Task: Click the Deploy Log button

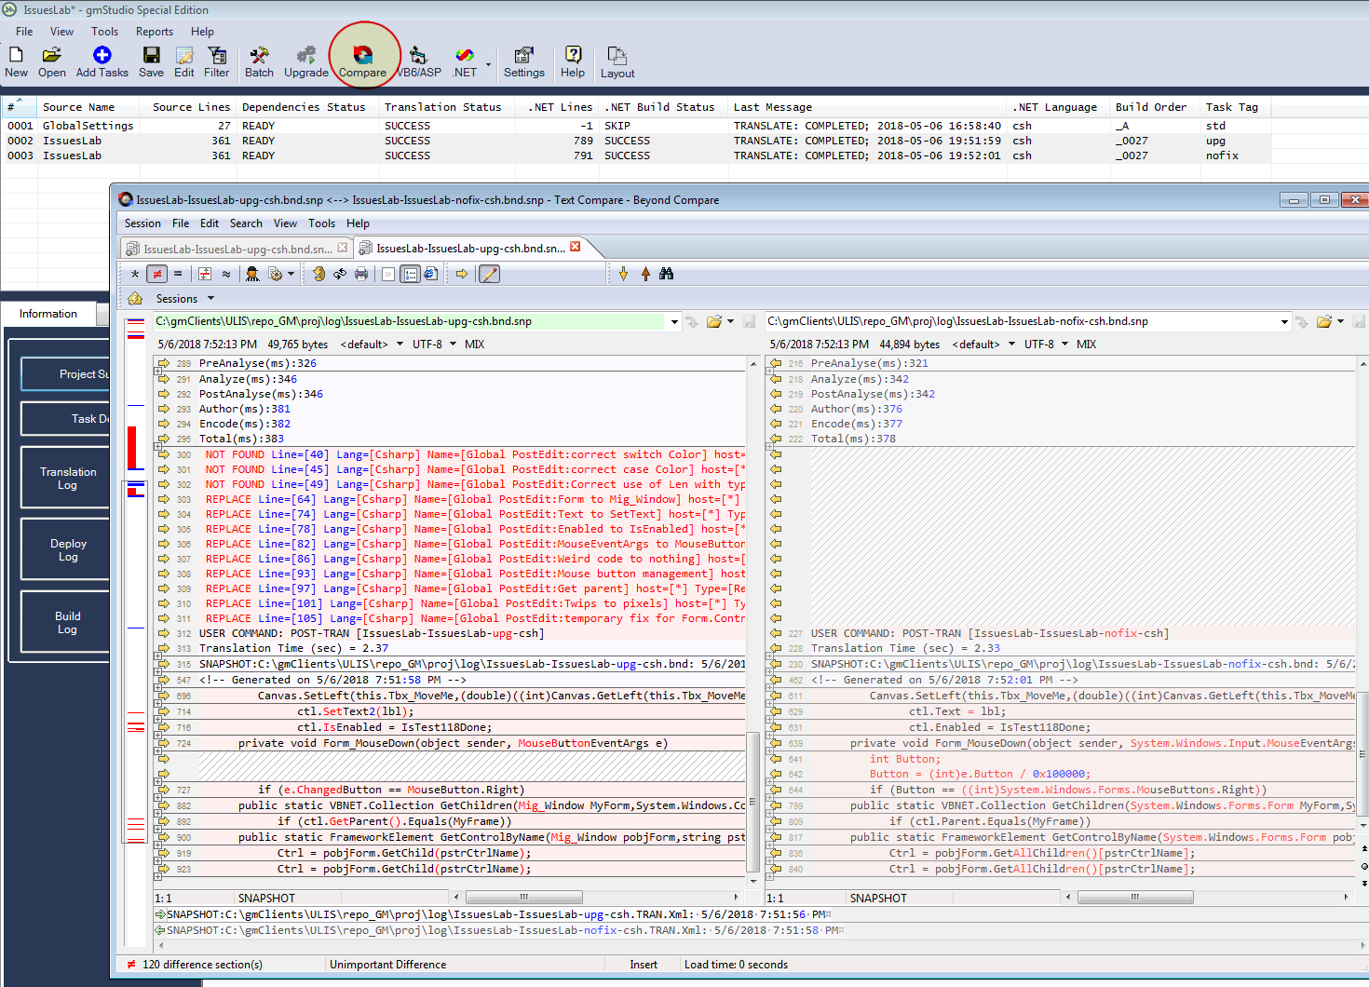Action: 68,550
